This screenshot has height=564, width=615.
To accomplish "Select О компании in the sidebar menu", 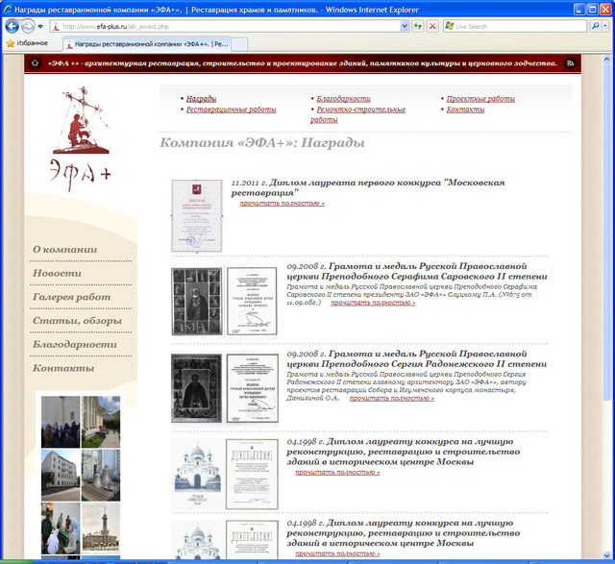I will point(64,250).
